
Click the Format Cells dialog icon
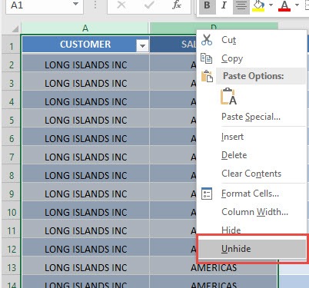click(207, 194)
